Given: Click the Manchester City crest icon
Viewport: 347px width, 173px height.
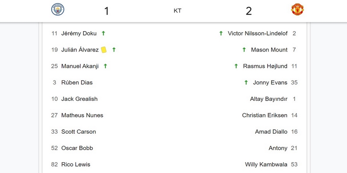Looking at the screenshot, I should (x=58, y=10).
